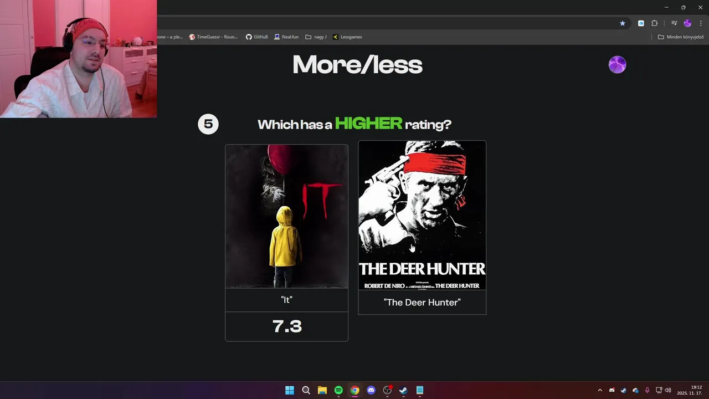Click the purple orb avatar on the page
The width and height of the screenshot is (709, 399).
[617, 65]
